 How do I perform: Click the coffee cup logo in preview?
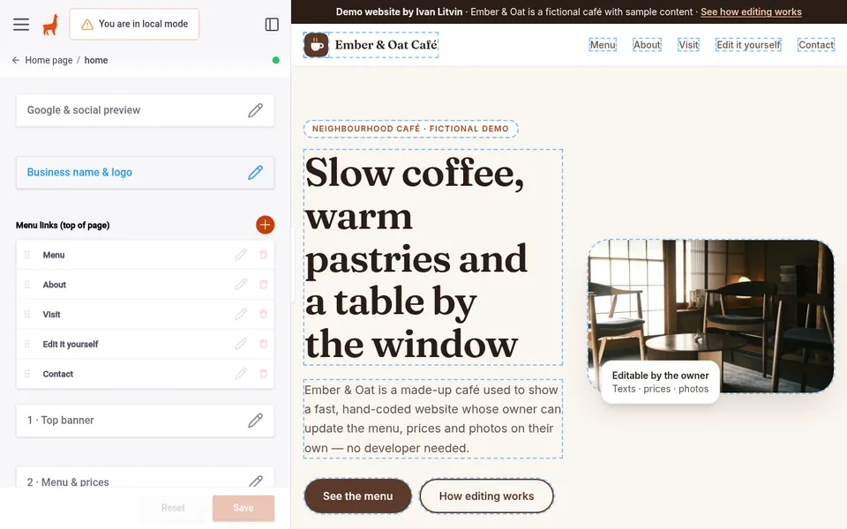(317, 45)
